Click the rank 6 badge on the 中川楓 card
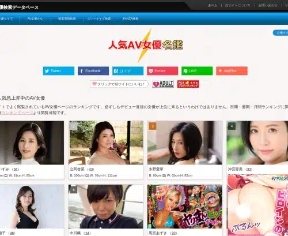Screen dimensions: 288x236 pos(74,190)
